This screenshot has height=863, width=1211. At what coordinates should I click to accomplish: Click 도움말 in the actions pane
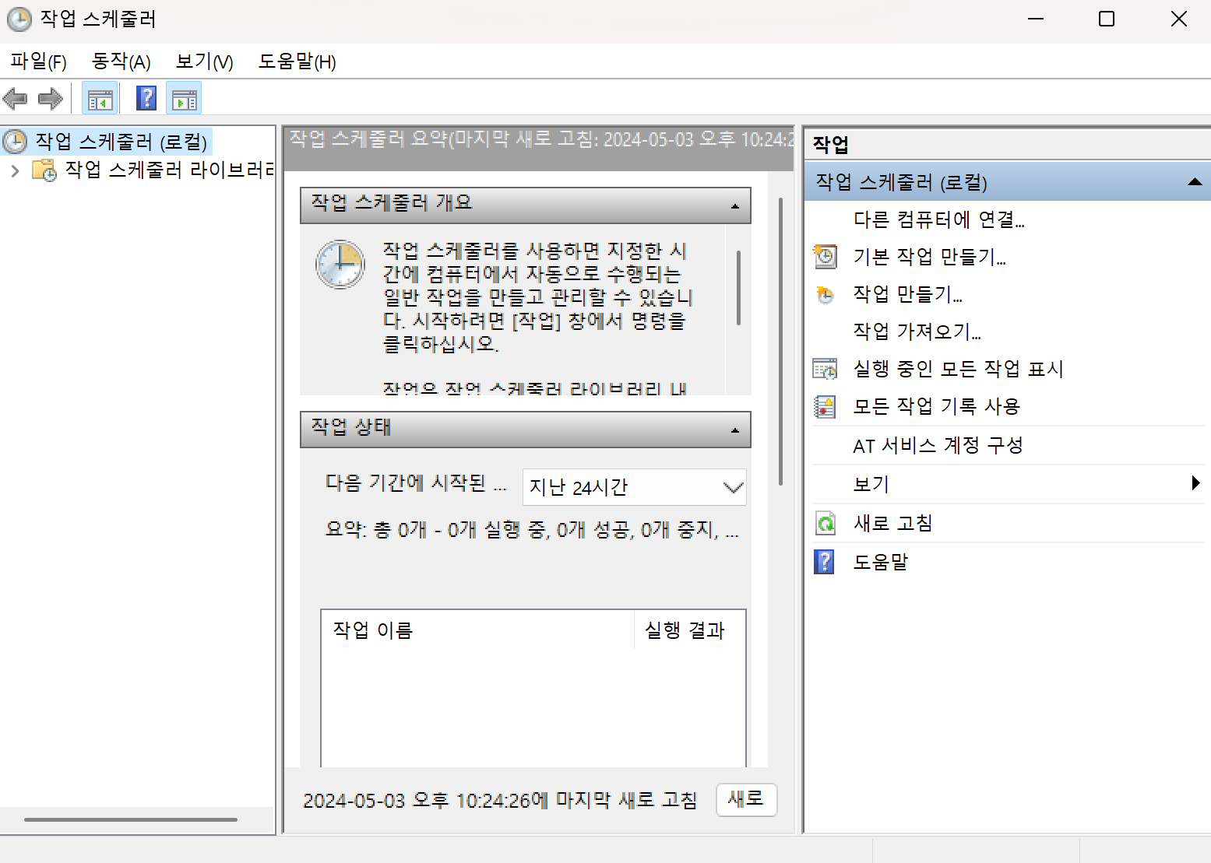[x=880, y=562]
